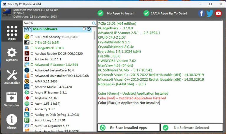
Task: Click the No Software Selected button
Action: [191, 128]
